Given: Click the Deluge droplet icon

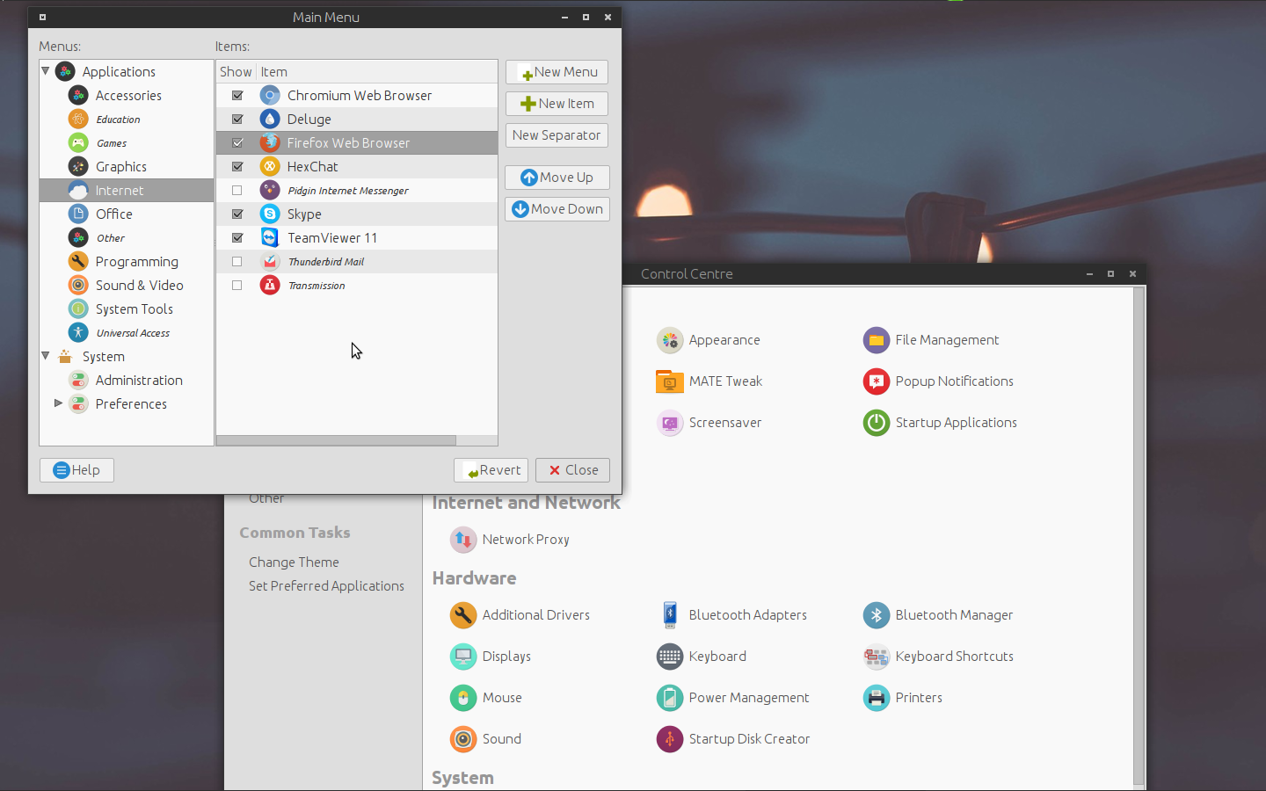Looking at the screenshot, I should click(x=270, y=119).
